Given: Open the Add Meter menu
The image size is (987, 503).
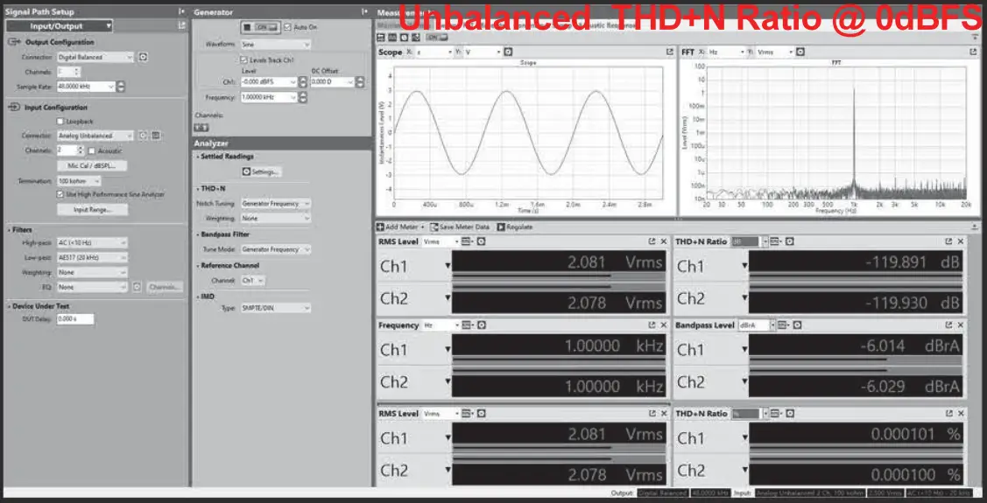Looking at the screenshot, I should [x=401, y=227].
